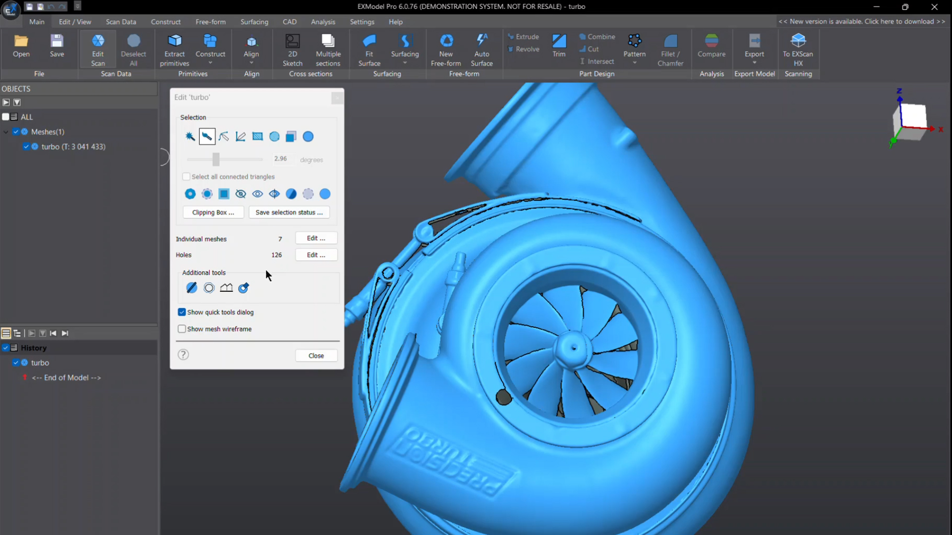Open the Free-form menu tab
Screen dimensions: 952x535
(x=210, y=22)
